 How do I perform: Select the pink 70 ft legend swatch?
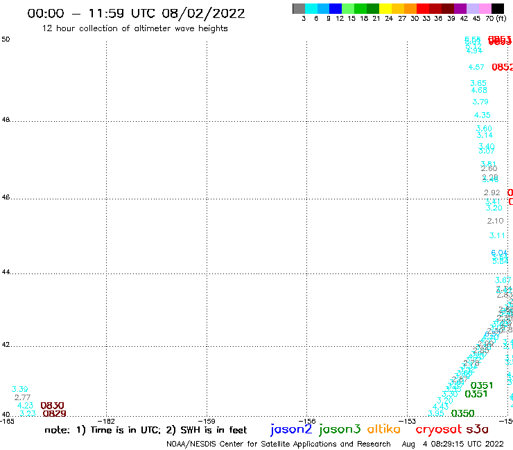pos(485,8)
